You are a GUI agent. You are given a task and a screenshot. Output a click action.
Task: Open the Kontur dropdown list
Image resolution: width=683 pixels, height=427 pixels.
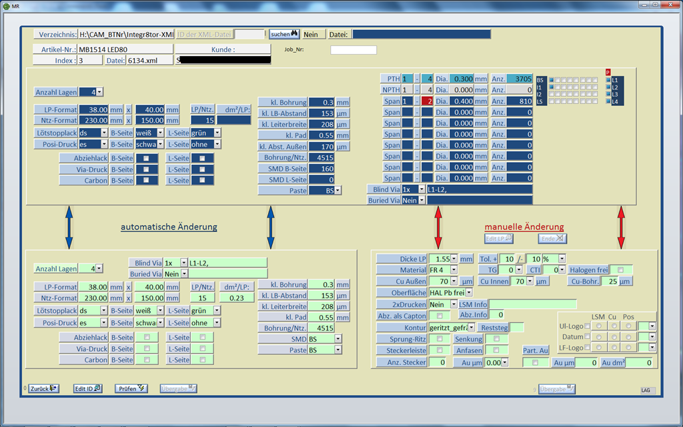pyautogui.click(x=471, y=328)
